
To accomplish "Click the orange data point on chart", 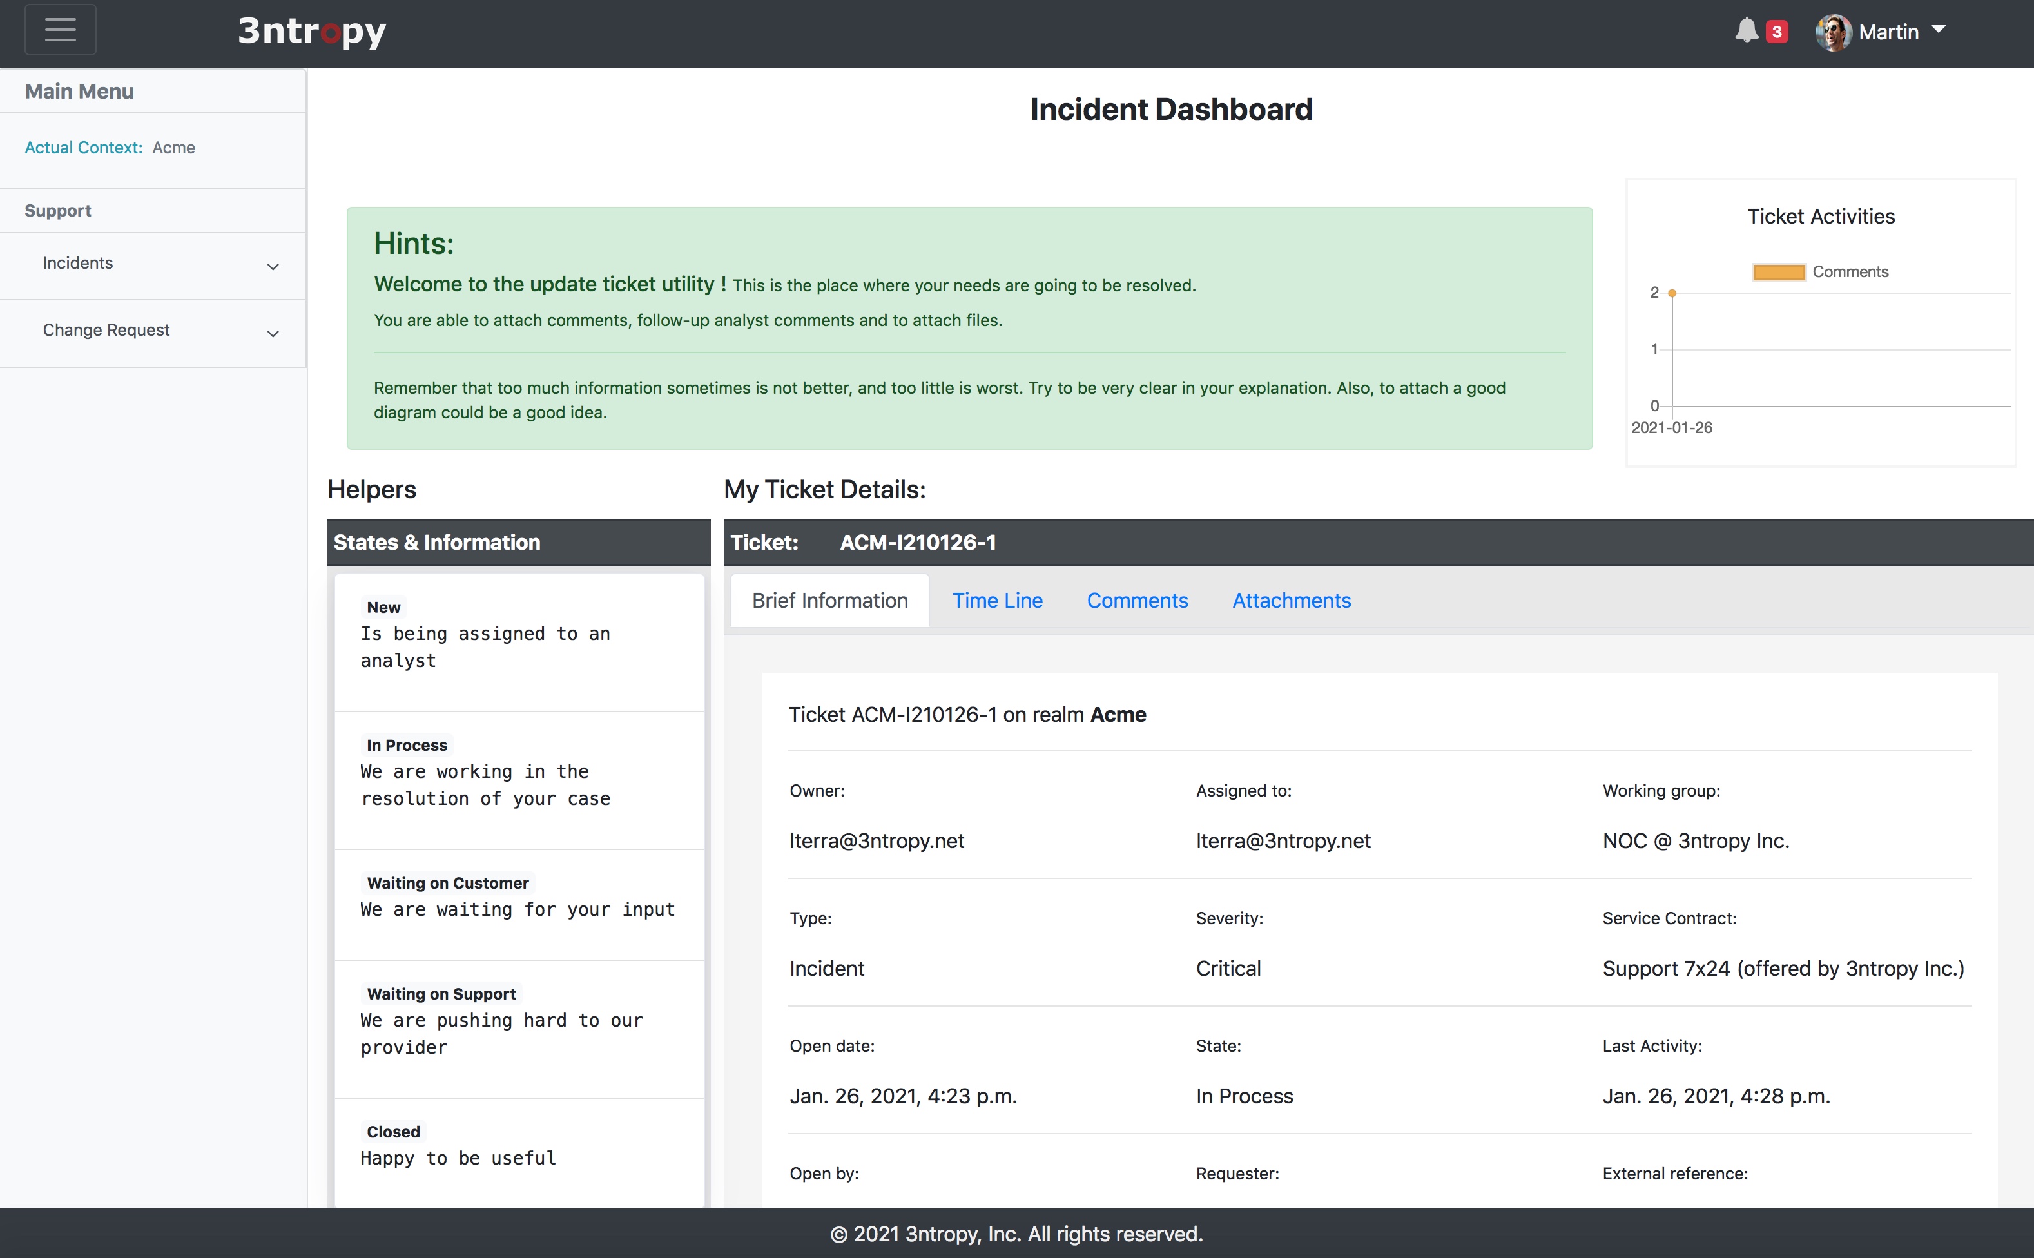I will (1672, 293).
